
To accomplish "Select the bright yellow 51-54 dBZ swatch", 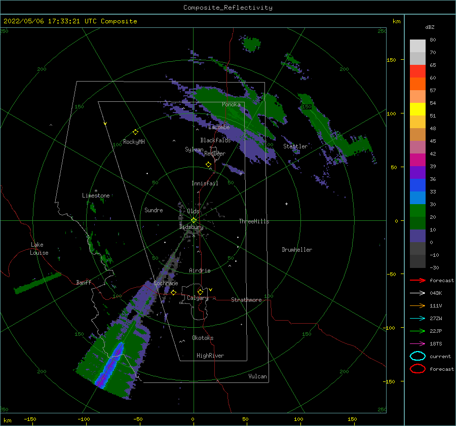I will pos(417,109).
